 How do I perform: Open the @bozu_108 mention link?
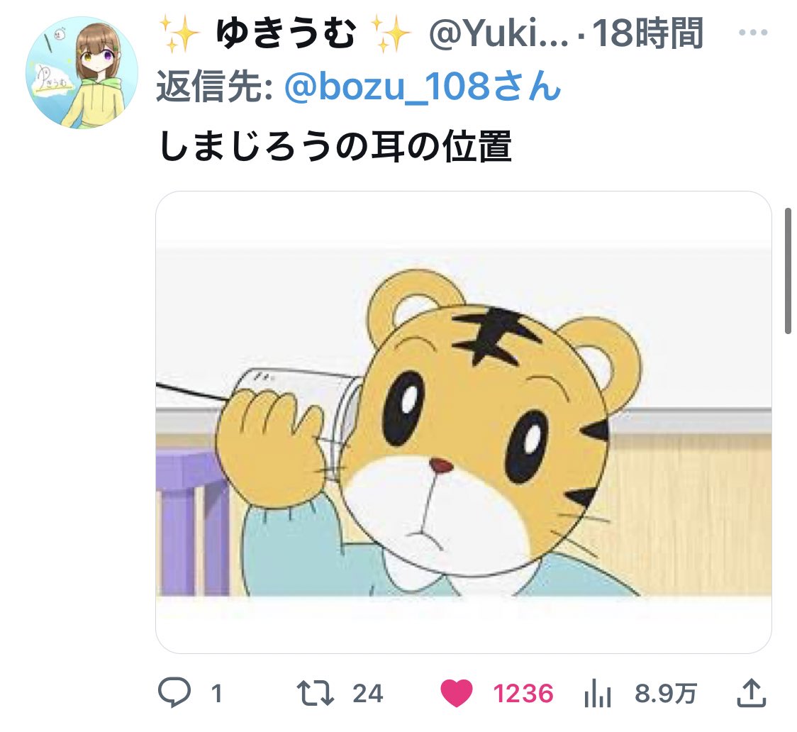[x=423, y=87]
